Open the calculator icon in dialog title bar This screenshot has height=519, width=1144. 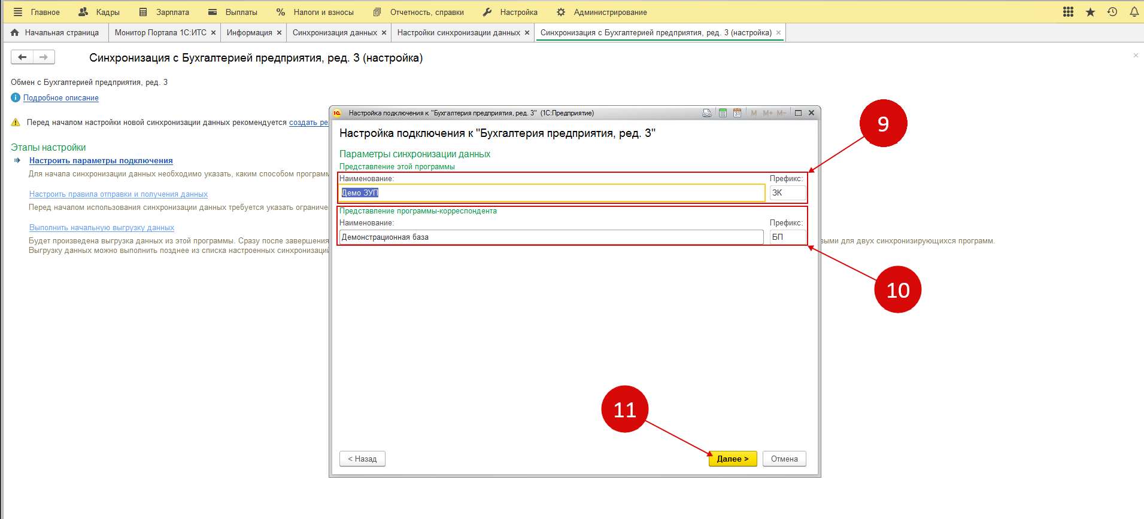[723, 113]
